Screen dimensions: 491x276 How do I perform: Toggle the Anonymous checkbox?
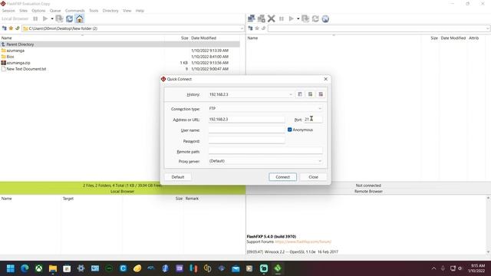[290, 130]
